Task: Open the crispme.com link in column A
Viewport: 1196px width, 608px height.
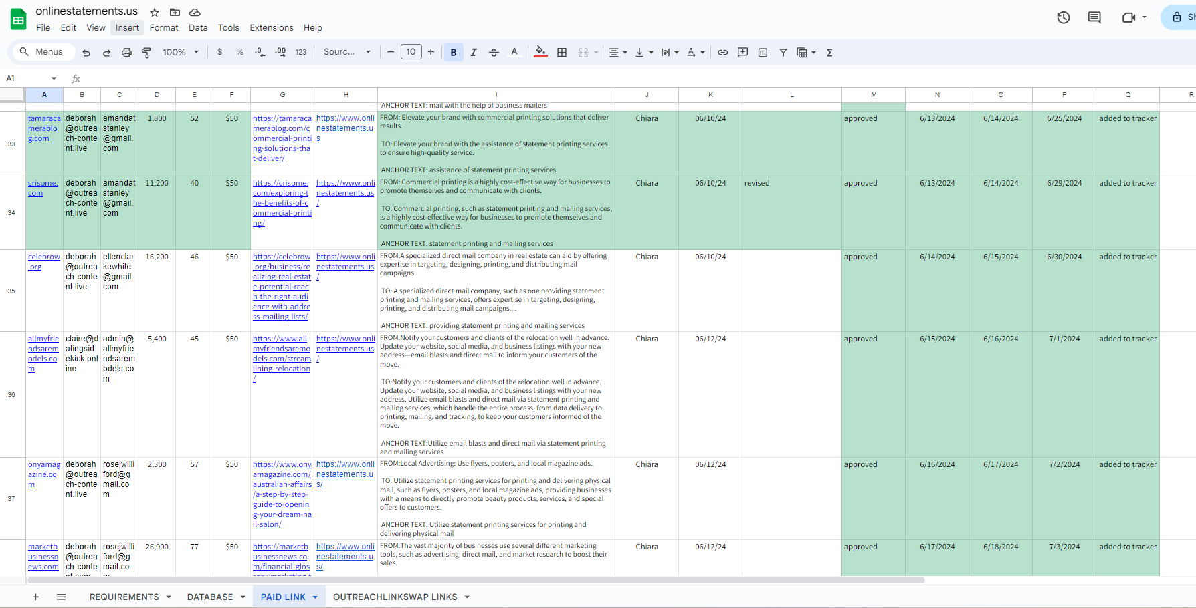Action: pyautogui.click(x=43, y=188)
